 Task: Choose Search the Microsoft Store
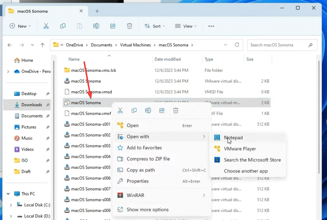click(248, 160)
